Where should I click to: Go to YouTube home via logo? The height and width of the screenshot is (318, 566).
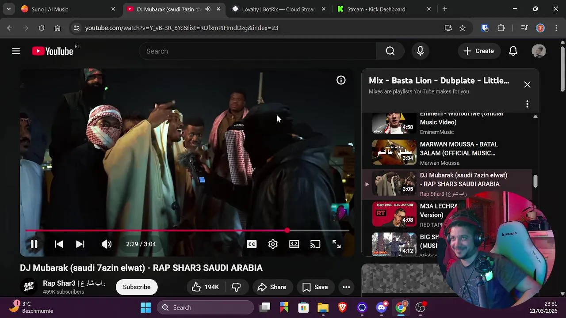[53, 51]
